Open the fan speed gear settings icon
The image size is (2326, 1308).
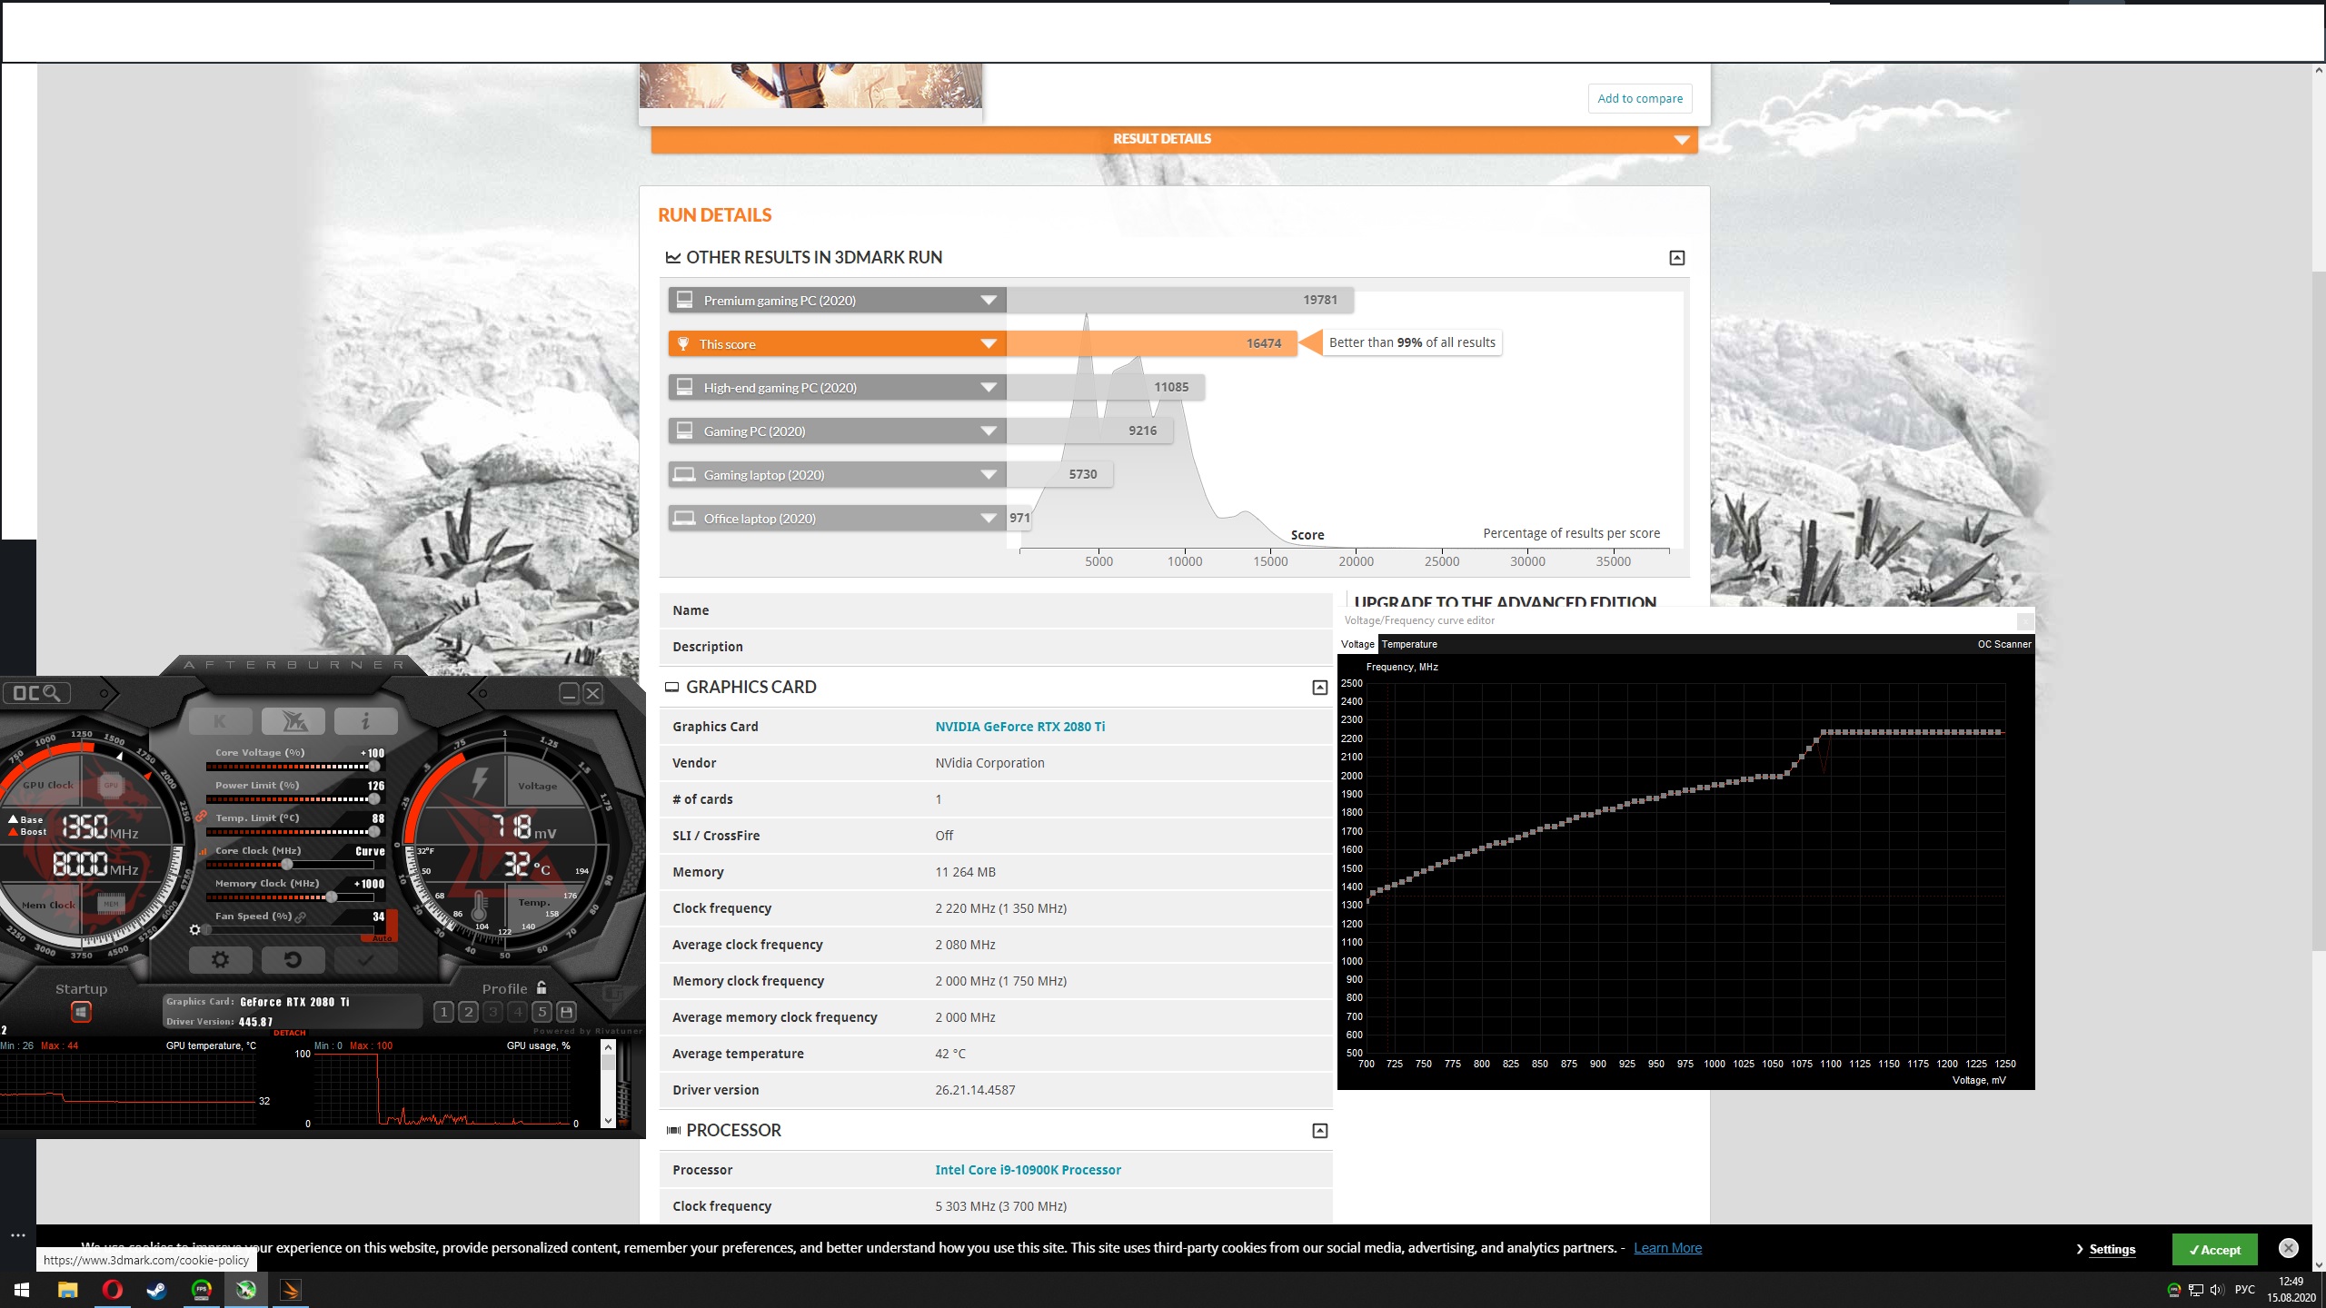tap(194, 929)
